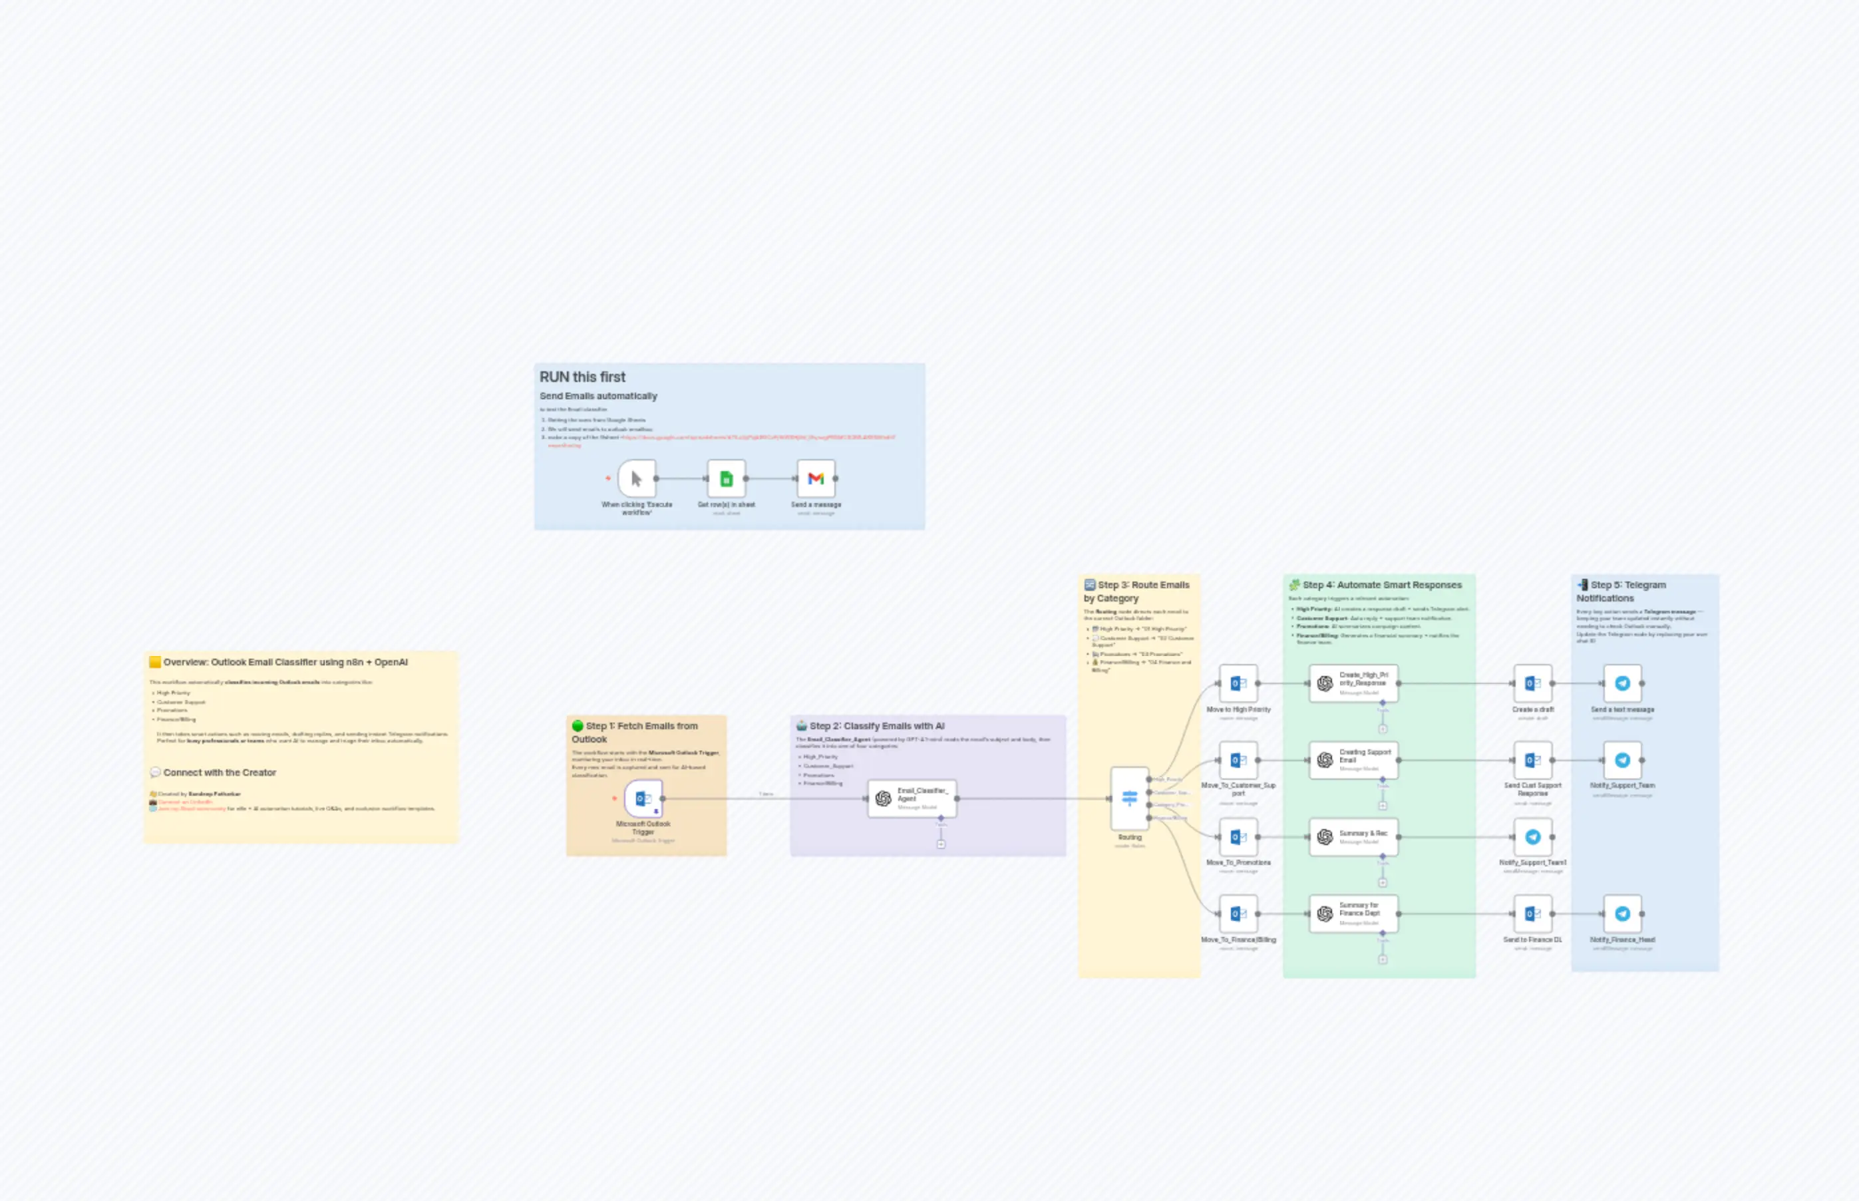The image size is (1859, 1201).
Task: Select the Email_Classifier_Agent OpenAI node
Action: (x=911, y=797)
